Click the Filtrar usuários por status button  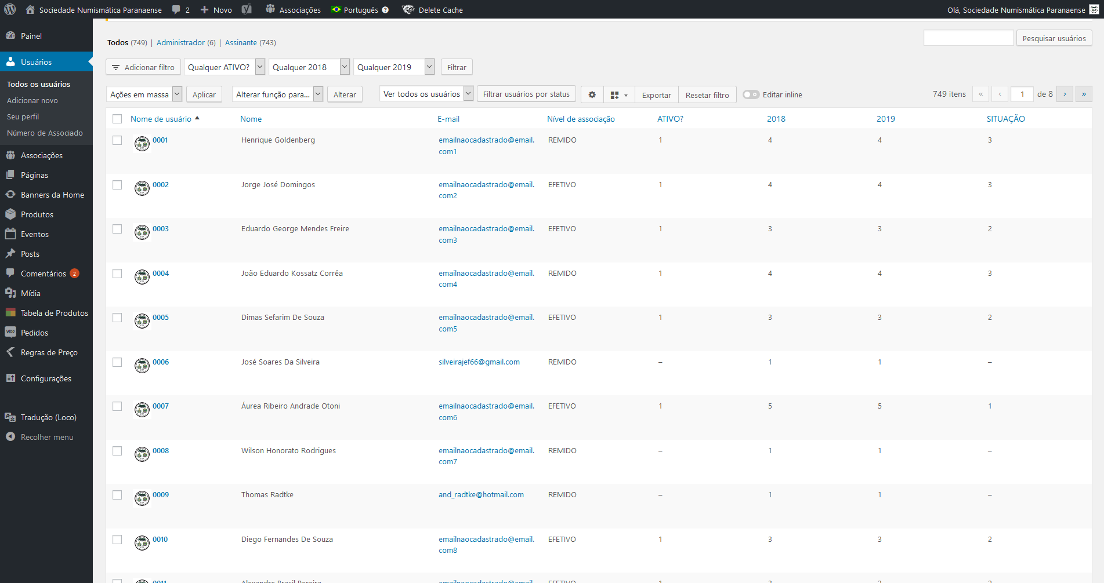(x=526, y=94)
